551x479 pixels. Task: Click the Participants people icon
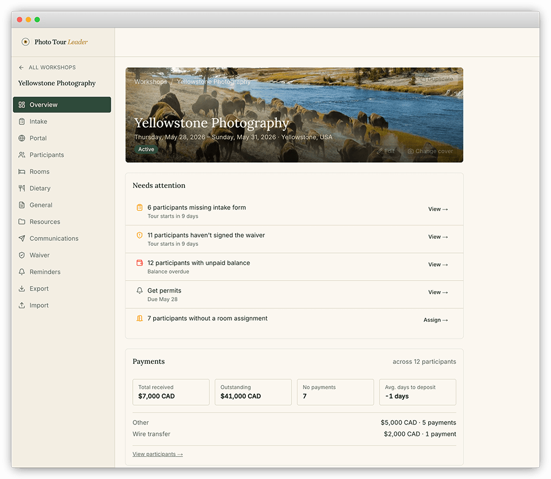22,155
